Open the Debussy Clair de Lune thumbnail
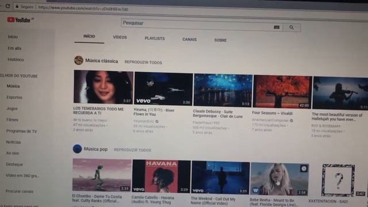The height and width of the screenshot is (207, 368). 223,90
